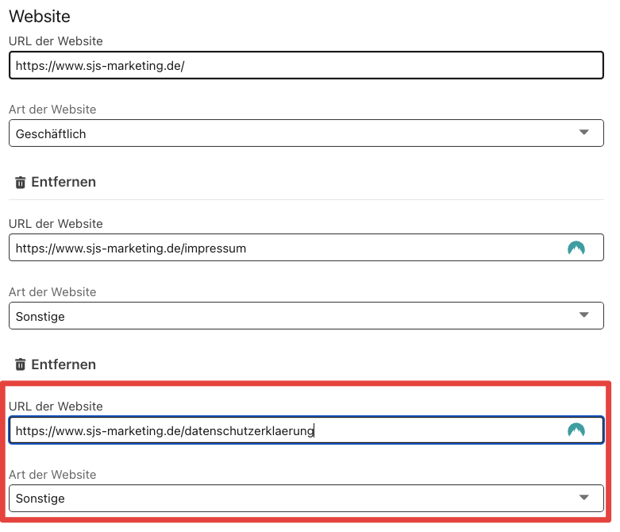The image size is (620, 532).
Task: Focus the first URL field with sjs-marketing.de/
Action: coord(306,66)
